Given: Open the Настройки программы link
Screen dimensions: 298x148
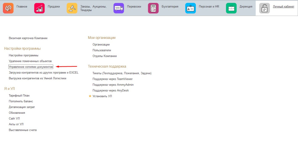Looking at the screenshot, I should pos(24,55).
